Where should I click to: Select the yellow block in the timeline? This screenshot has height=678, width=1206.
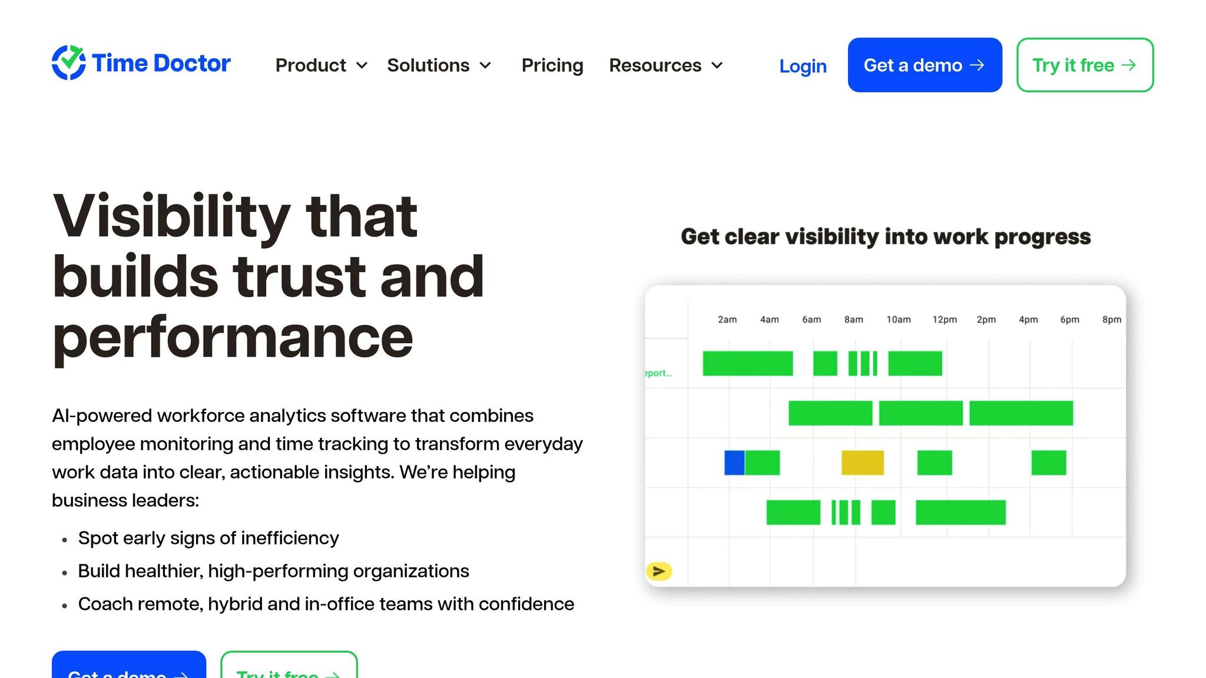click(862, 463)
